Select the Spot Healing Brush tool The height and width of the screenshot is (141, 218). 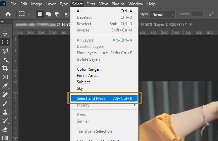click(5, 95)
